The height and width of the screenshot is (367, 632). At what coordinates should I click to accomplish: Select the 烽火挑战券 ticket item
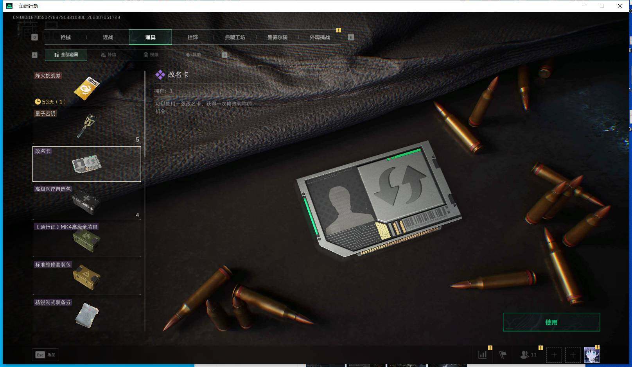(87, 89)
